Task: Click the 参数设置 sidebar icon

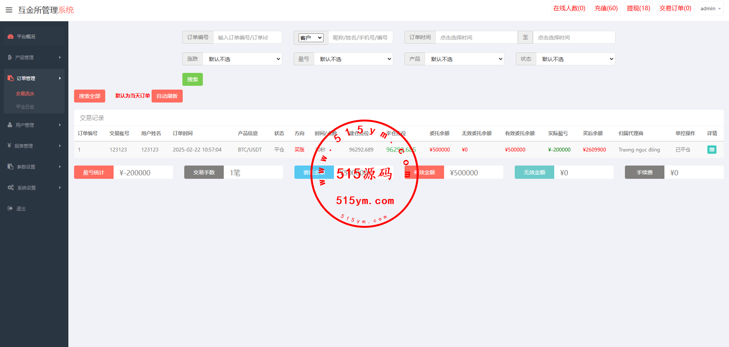Action: point(11,167)
